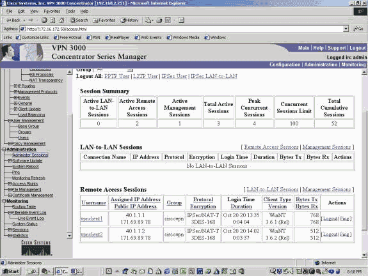Click the down arrow of sidebar scrollbar

pos(69,236)
